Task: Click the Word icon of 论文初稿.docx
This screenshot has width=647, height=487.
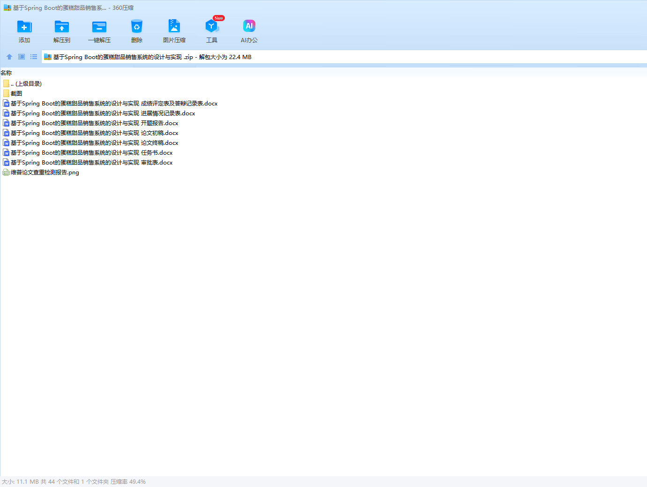Action: pos(6,133)
